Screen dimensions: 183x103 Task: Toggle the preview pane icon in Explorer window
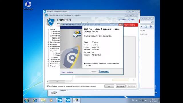coord(146,27)
